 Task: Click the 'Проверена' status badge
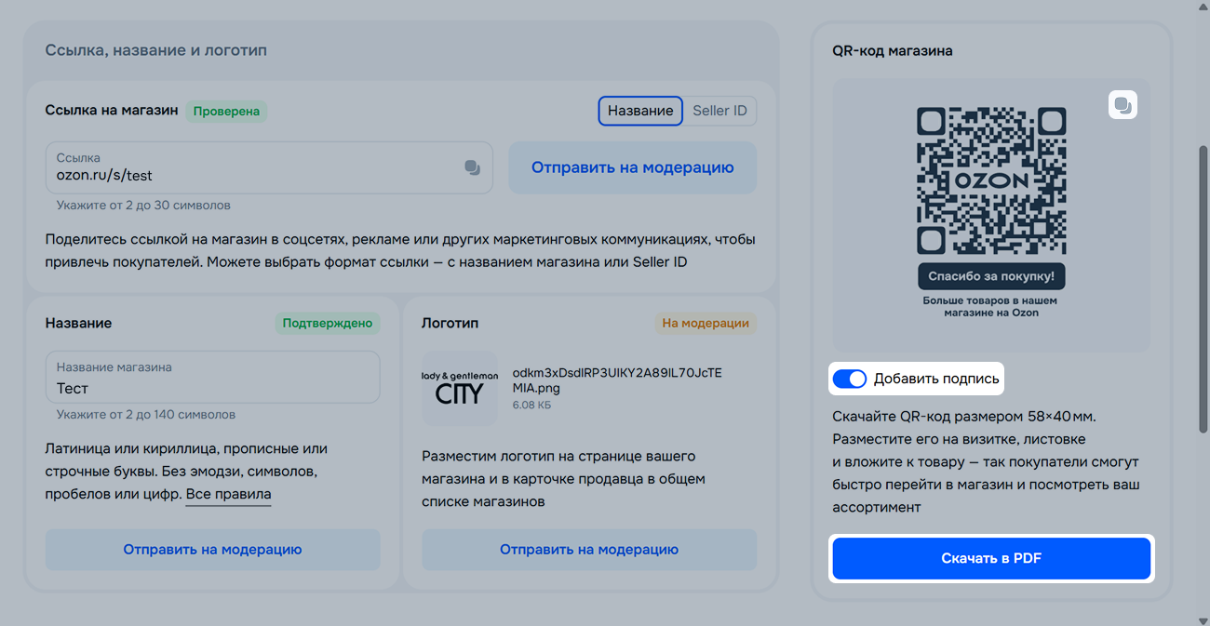[226, 112]
